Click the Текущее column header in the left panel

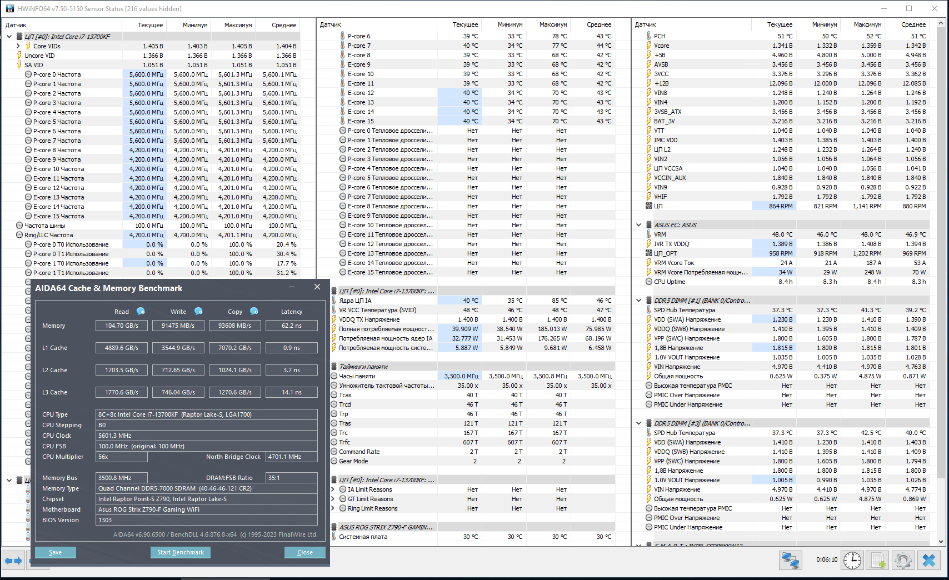coord(150,25)
